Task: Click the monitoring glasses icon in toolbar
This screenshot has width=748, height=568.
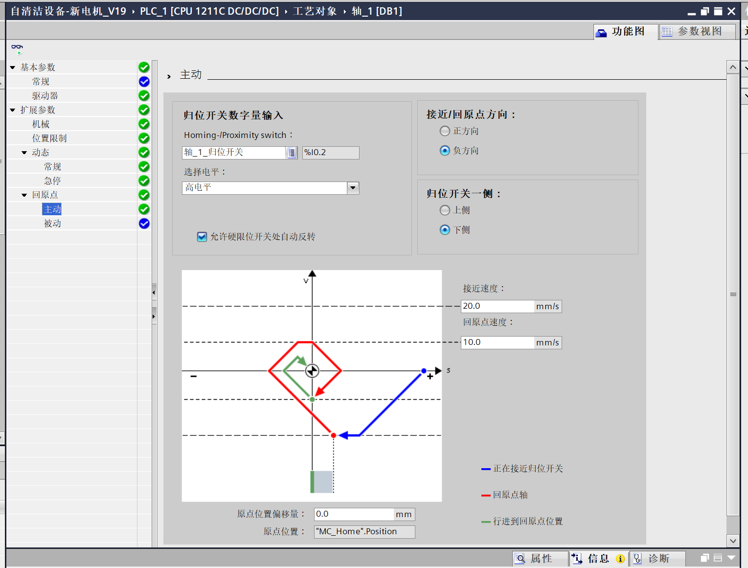Action: 17,48
